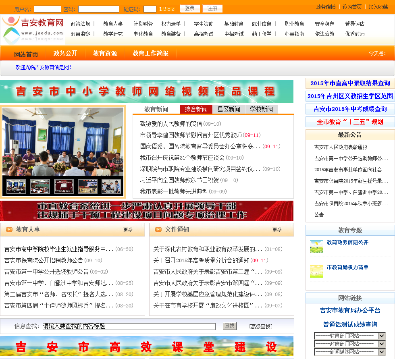The image size is (395, 359).
Task: Select the second slideshow thumbnail
Action: pos(40,186)
